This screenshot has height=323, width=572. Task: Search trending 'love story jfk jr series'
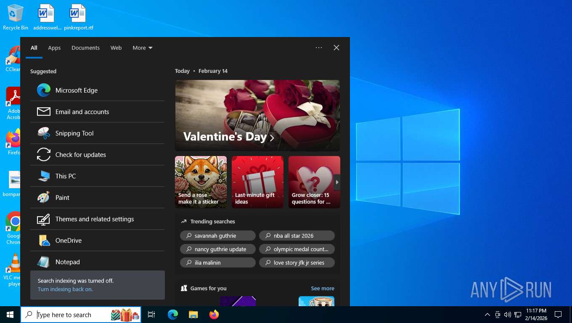point(297,262)
